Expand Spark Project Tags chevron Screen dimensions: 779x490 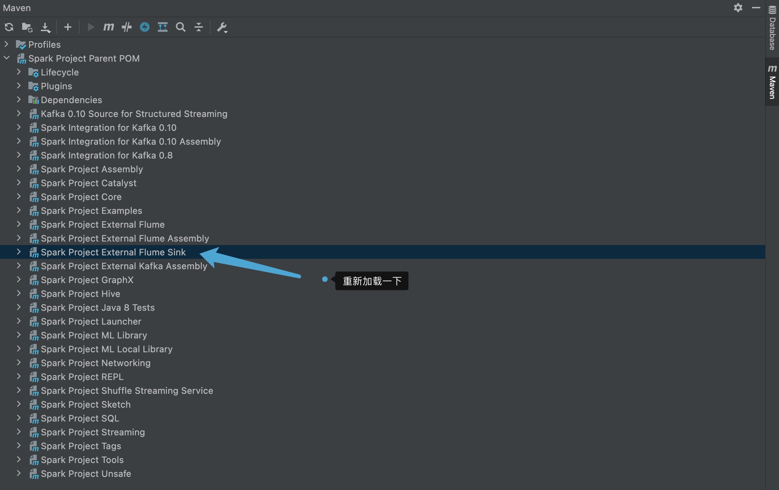tap(19, 446)
